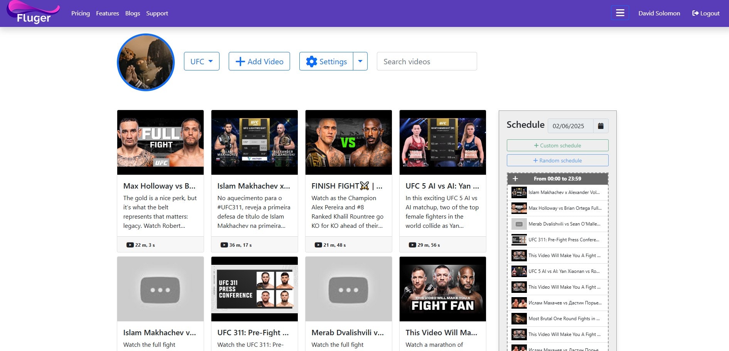Click title 'Merab Dvalishvili v...'
729x351 pixels.
click(348, 333)
